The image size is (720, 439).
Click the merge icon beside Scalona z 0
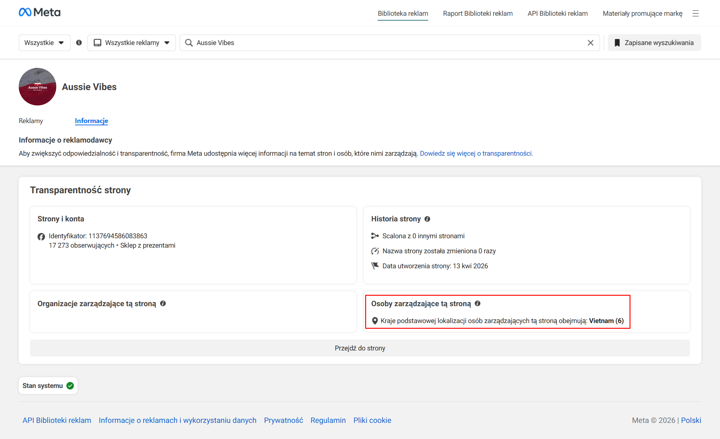[375, 236]
